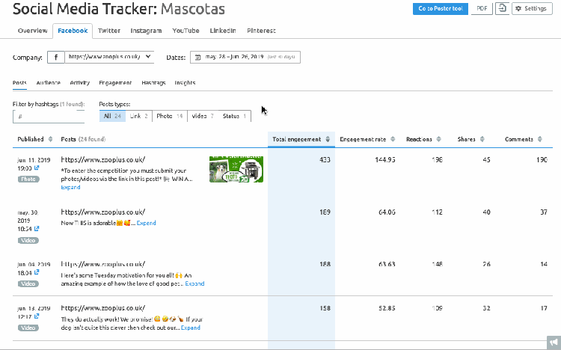This screenshot has width=561, height=350.
Task: Open zooplus link of Jun 13 post
Action: coord(102,308)
